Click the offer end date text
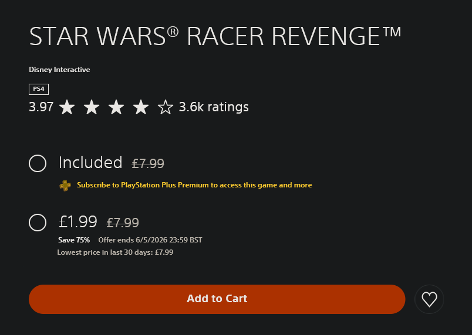472x335 pixels. tap(150, 240)
